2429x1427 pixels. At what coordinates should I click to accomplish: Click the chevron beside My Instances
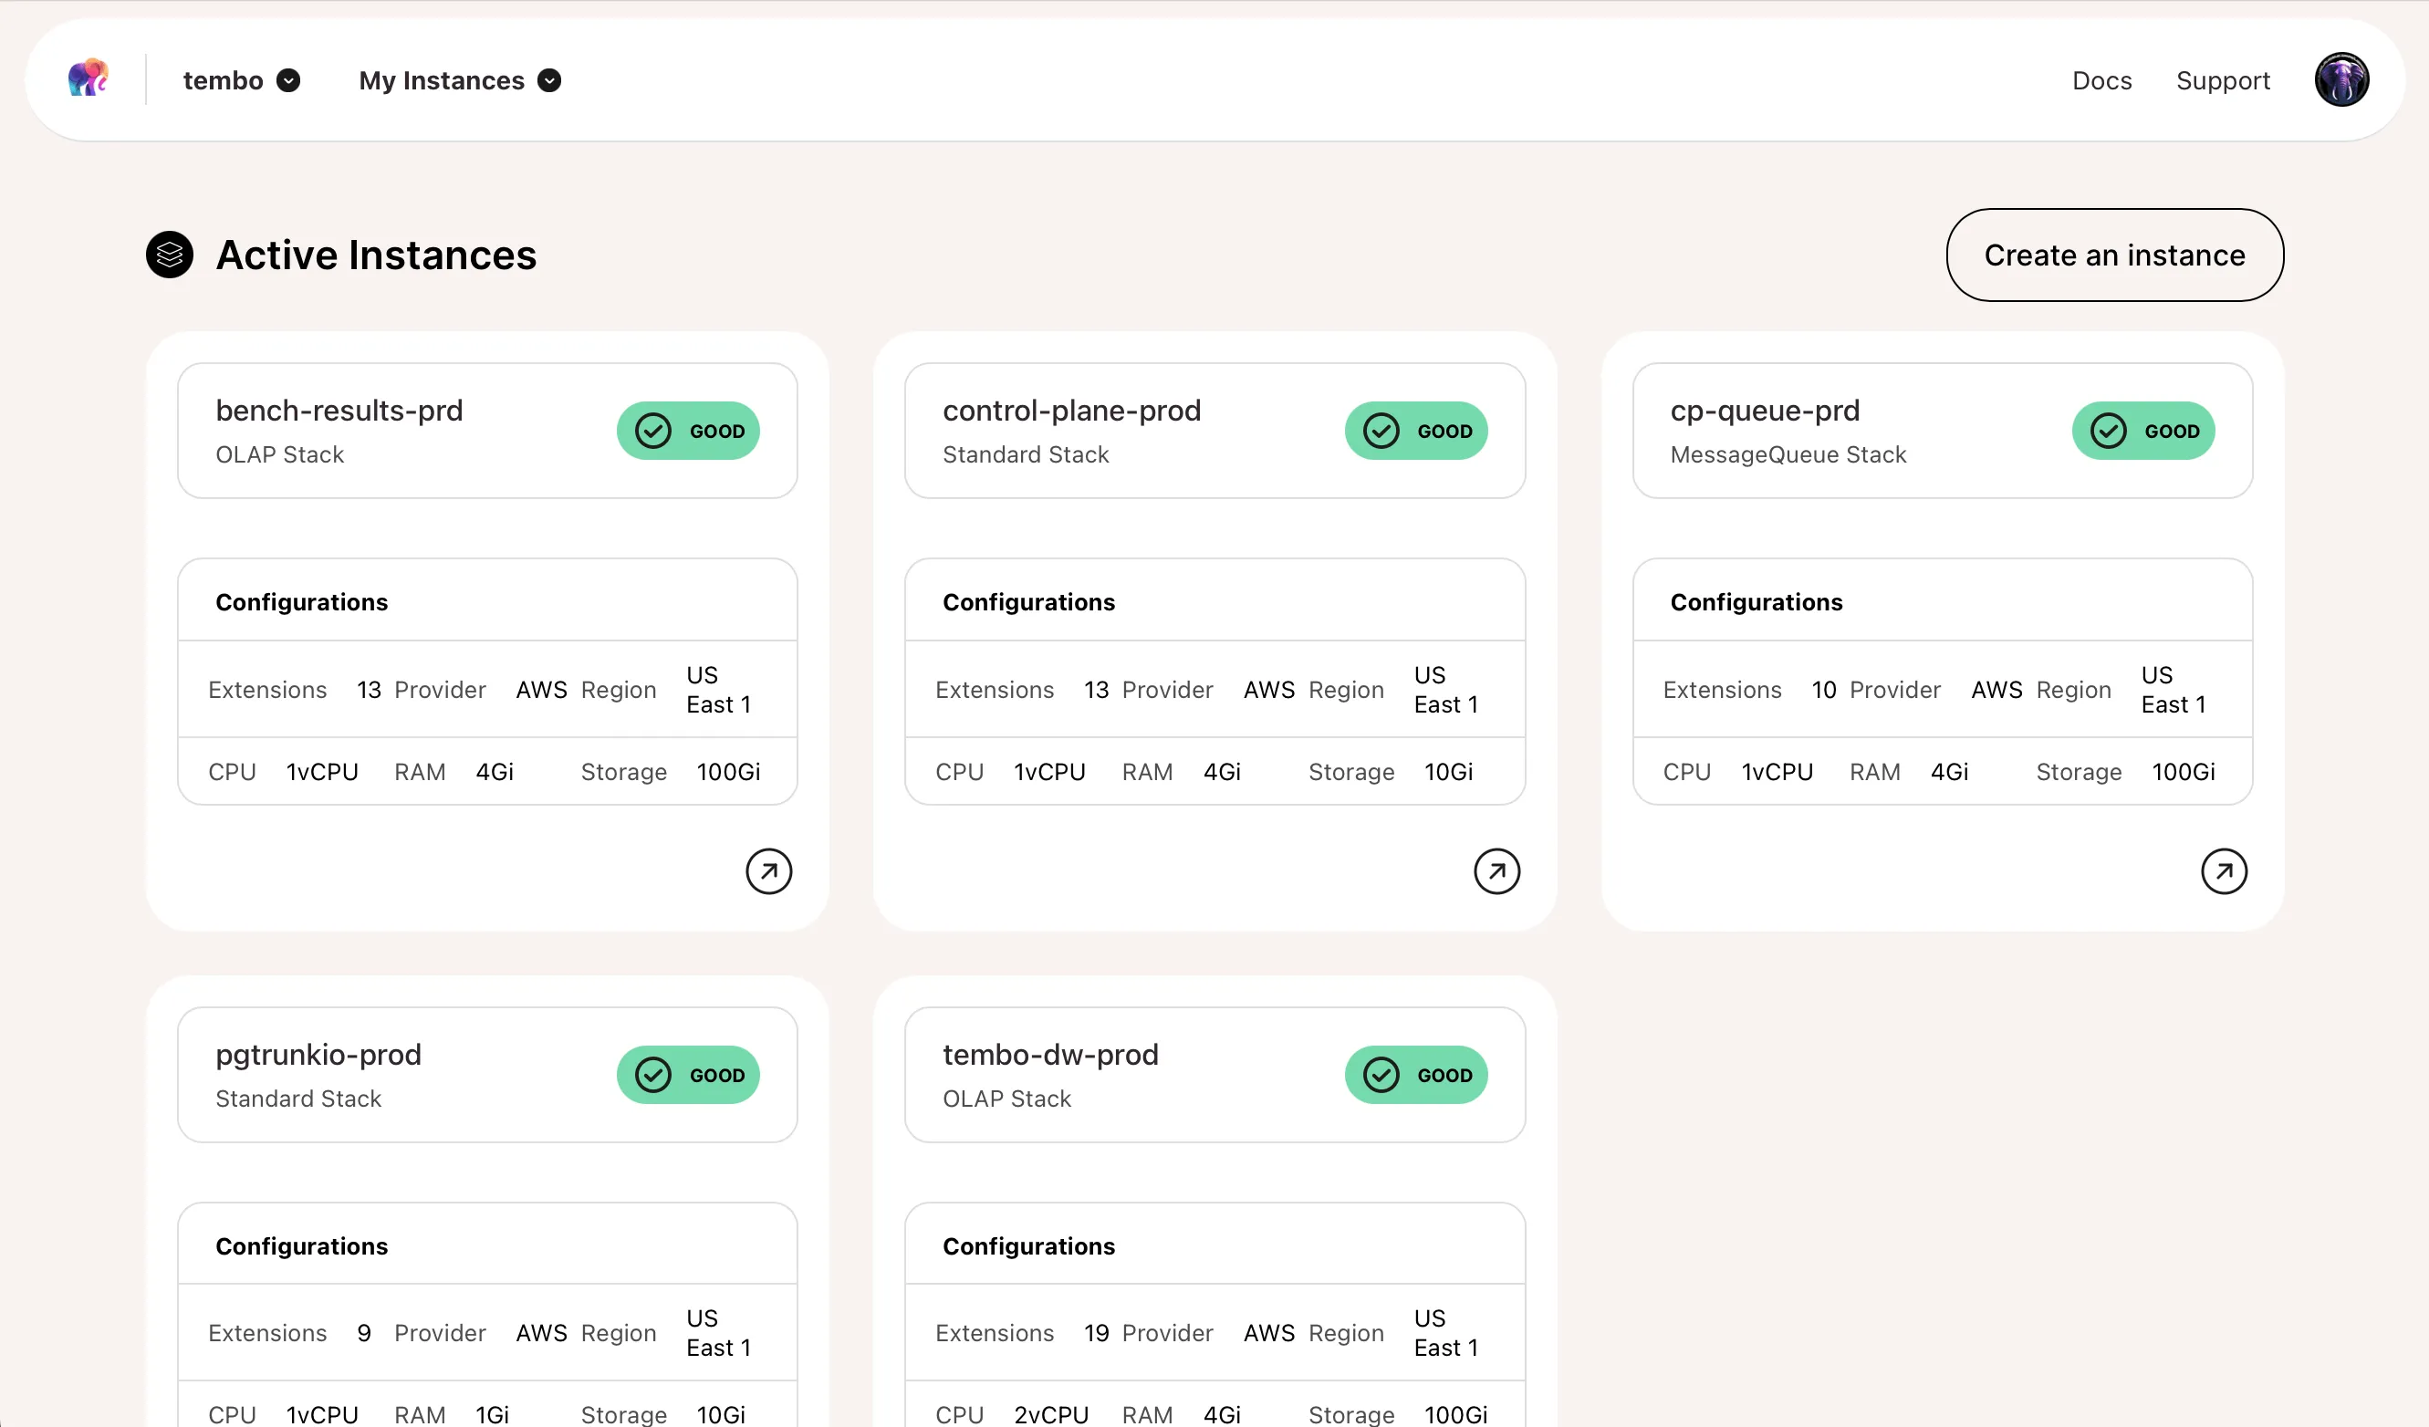point(549,80)
